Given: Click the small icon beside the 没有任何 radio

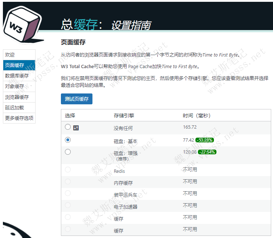Looking at the screenshot, I should (x=76, y=128).
